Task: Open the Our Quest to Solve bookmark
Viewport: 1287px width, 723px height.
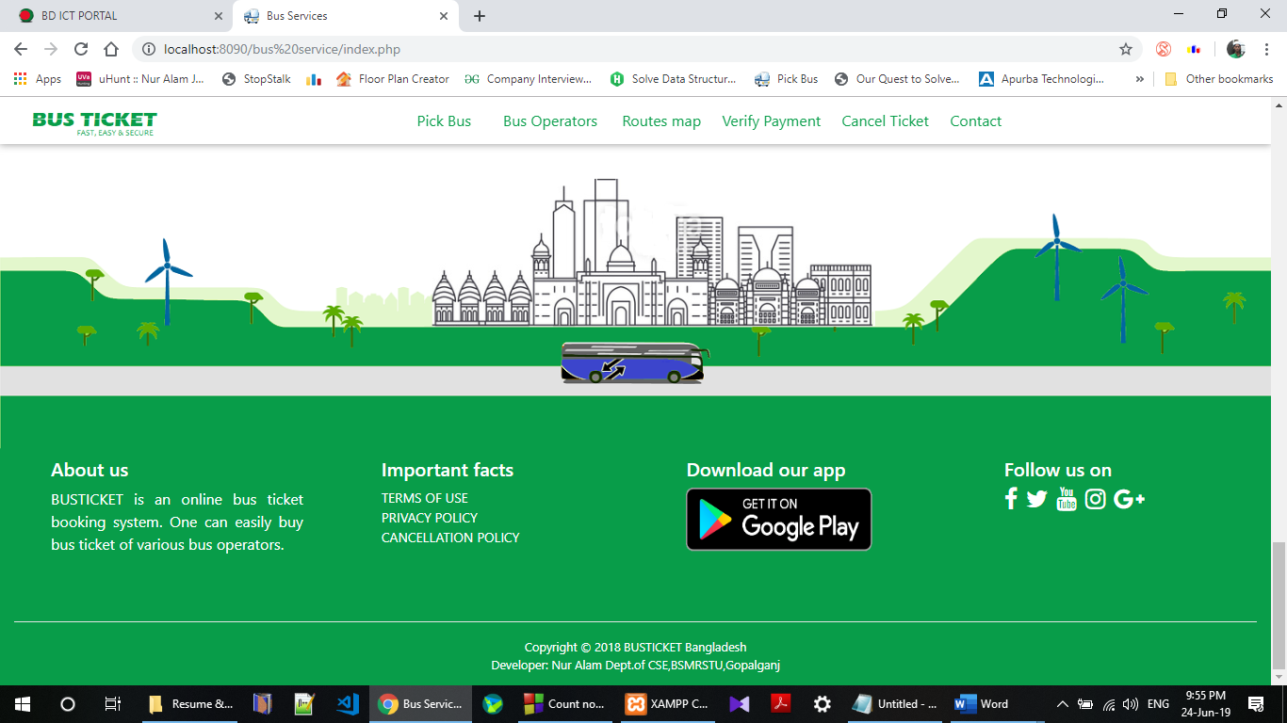Action: click(897, 79)
